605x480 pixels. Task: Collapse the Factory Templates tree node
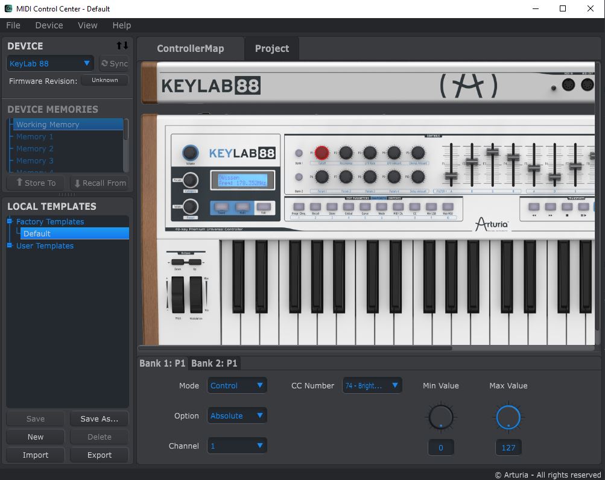pyautogui.click(x=10, y=221)
